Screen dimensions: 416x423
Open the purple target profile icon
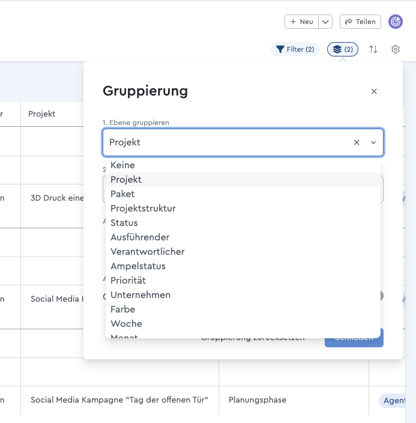pyautogui.click(x=396, y=22)
